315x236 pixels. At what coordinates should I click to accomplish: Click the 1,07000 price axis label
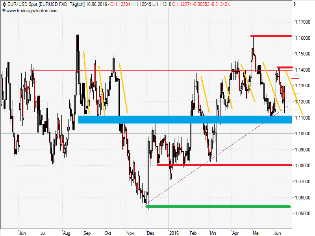(x=302, y=182)
